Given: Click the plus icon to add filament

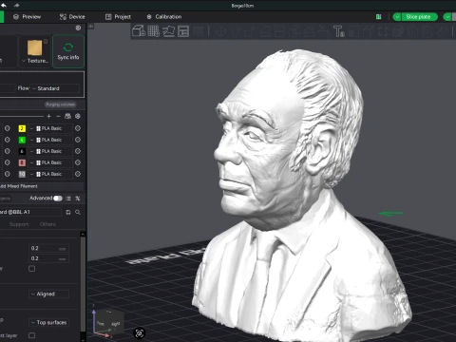Looking at the screenshot, I should coord(48,116).
